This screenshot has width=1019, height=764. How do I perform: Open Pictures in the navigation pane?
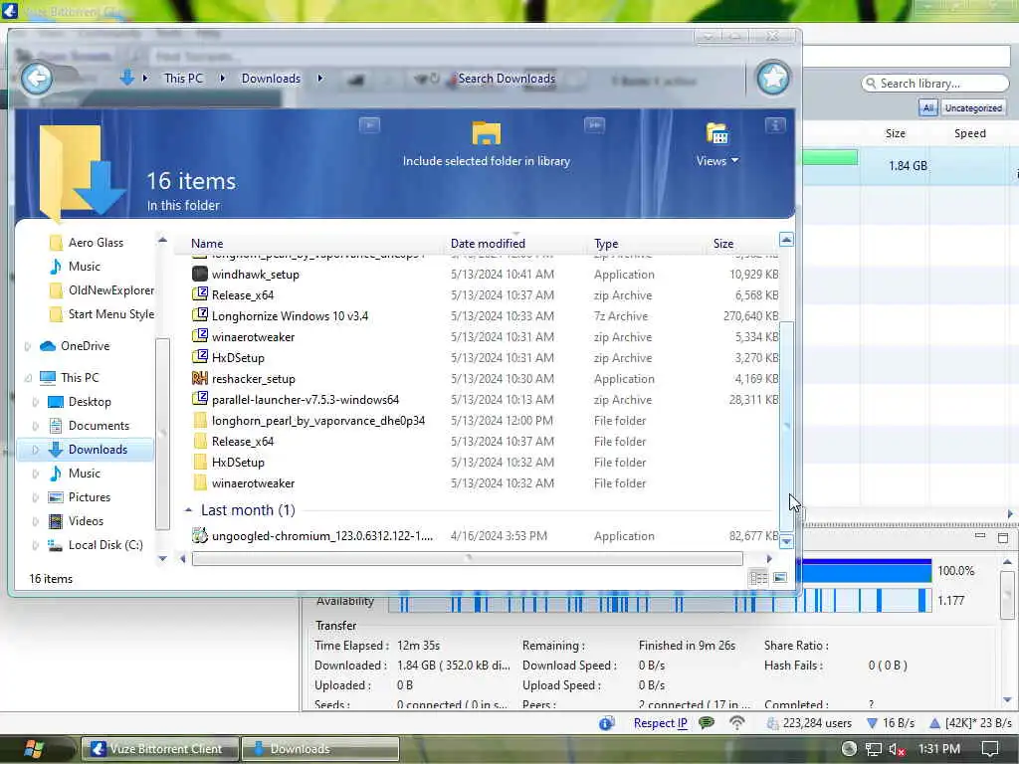[89, 497]
